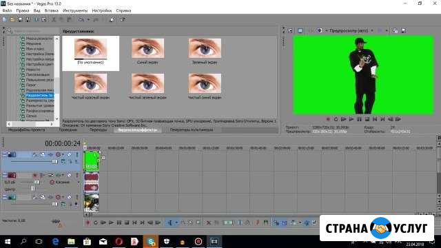
Task: Click the Undo toolbar icon
Action: click(x=81, y=20)
